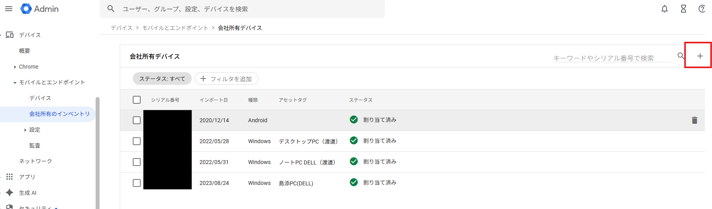This screenshot has height=209, width=712.
Task: Toggle the select-all header checkbox
Action: [137, 100]
